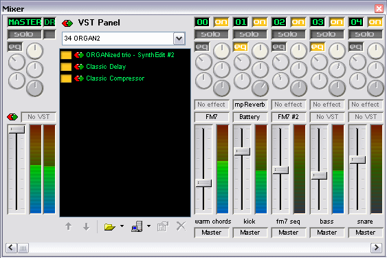
Task: Solo channel 01
Action: 250,34
